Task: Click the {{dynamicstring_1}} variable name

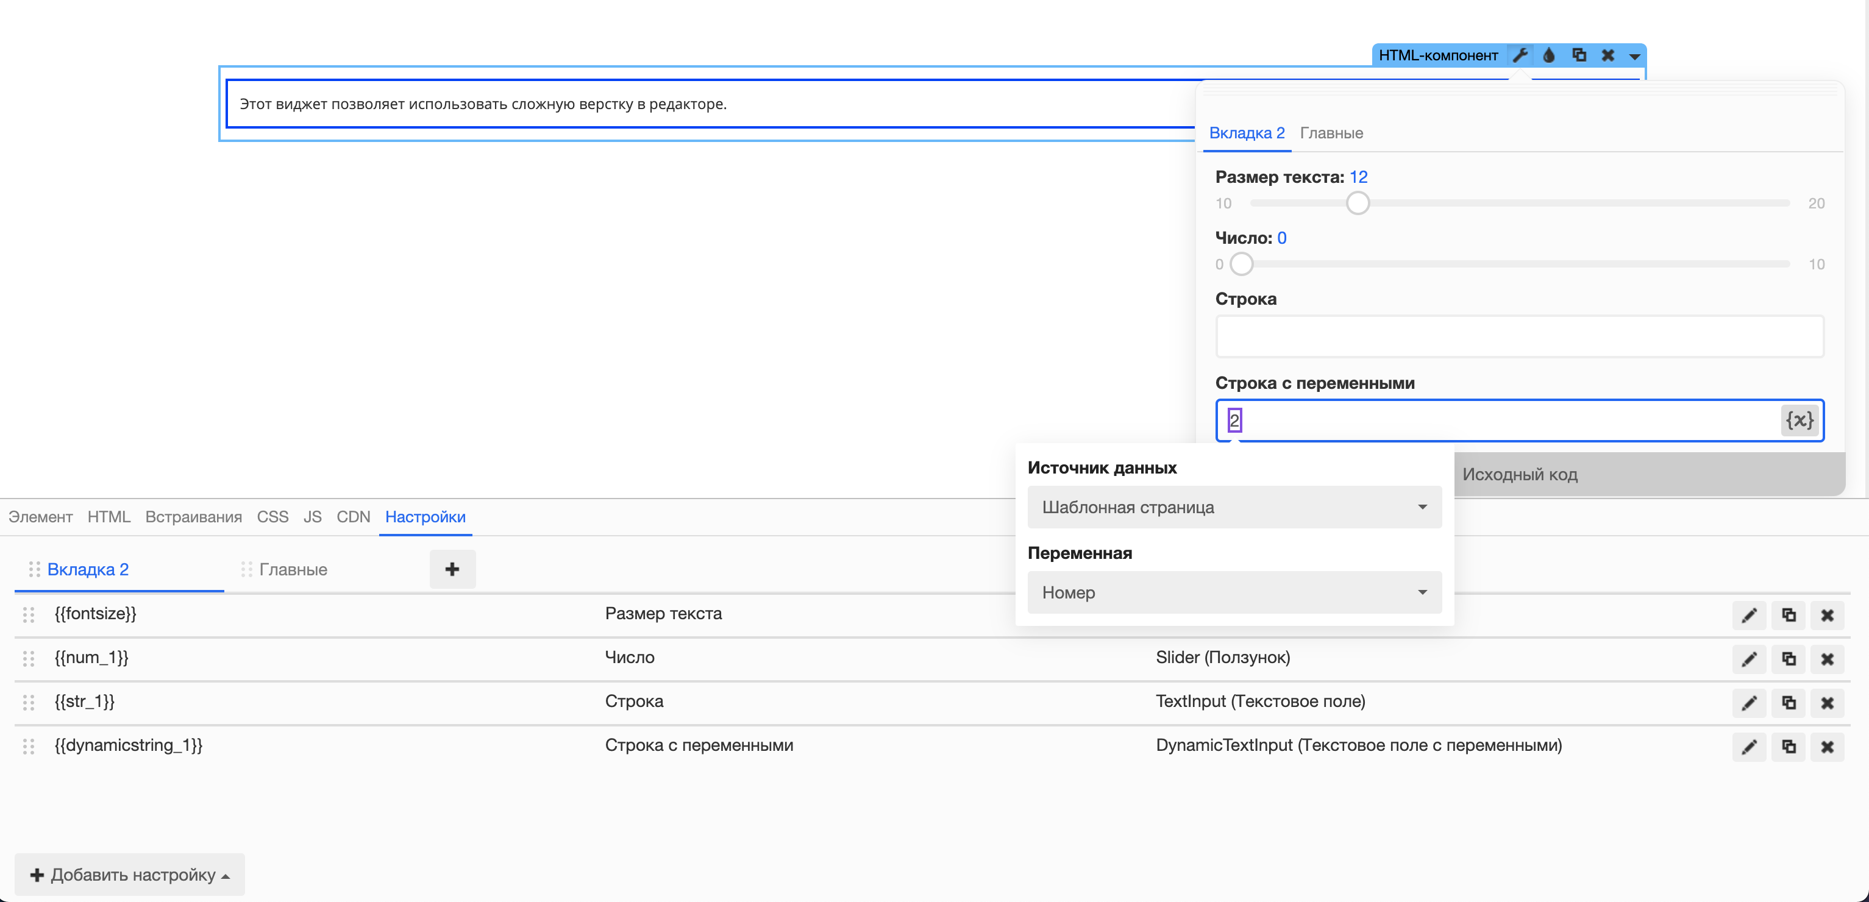Action: tap(129, 745)
